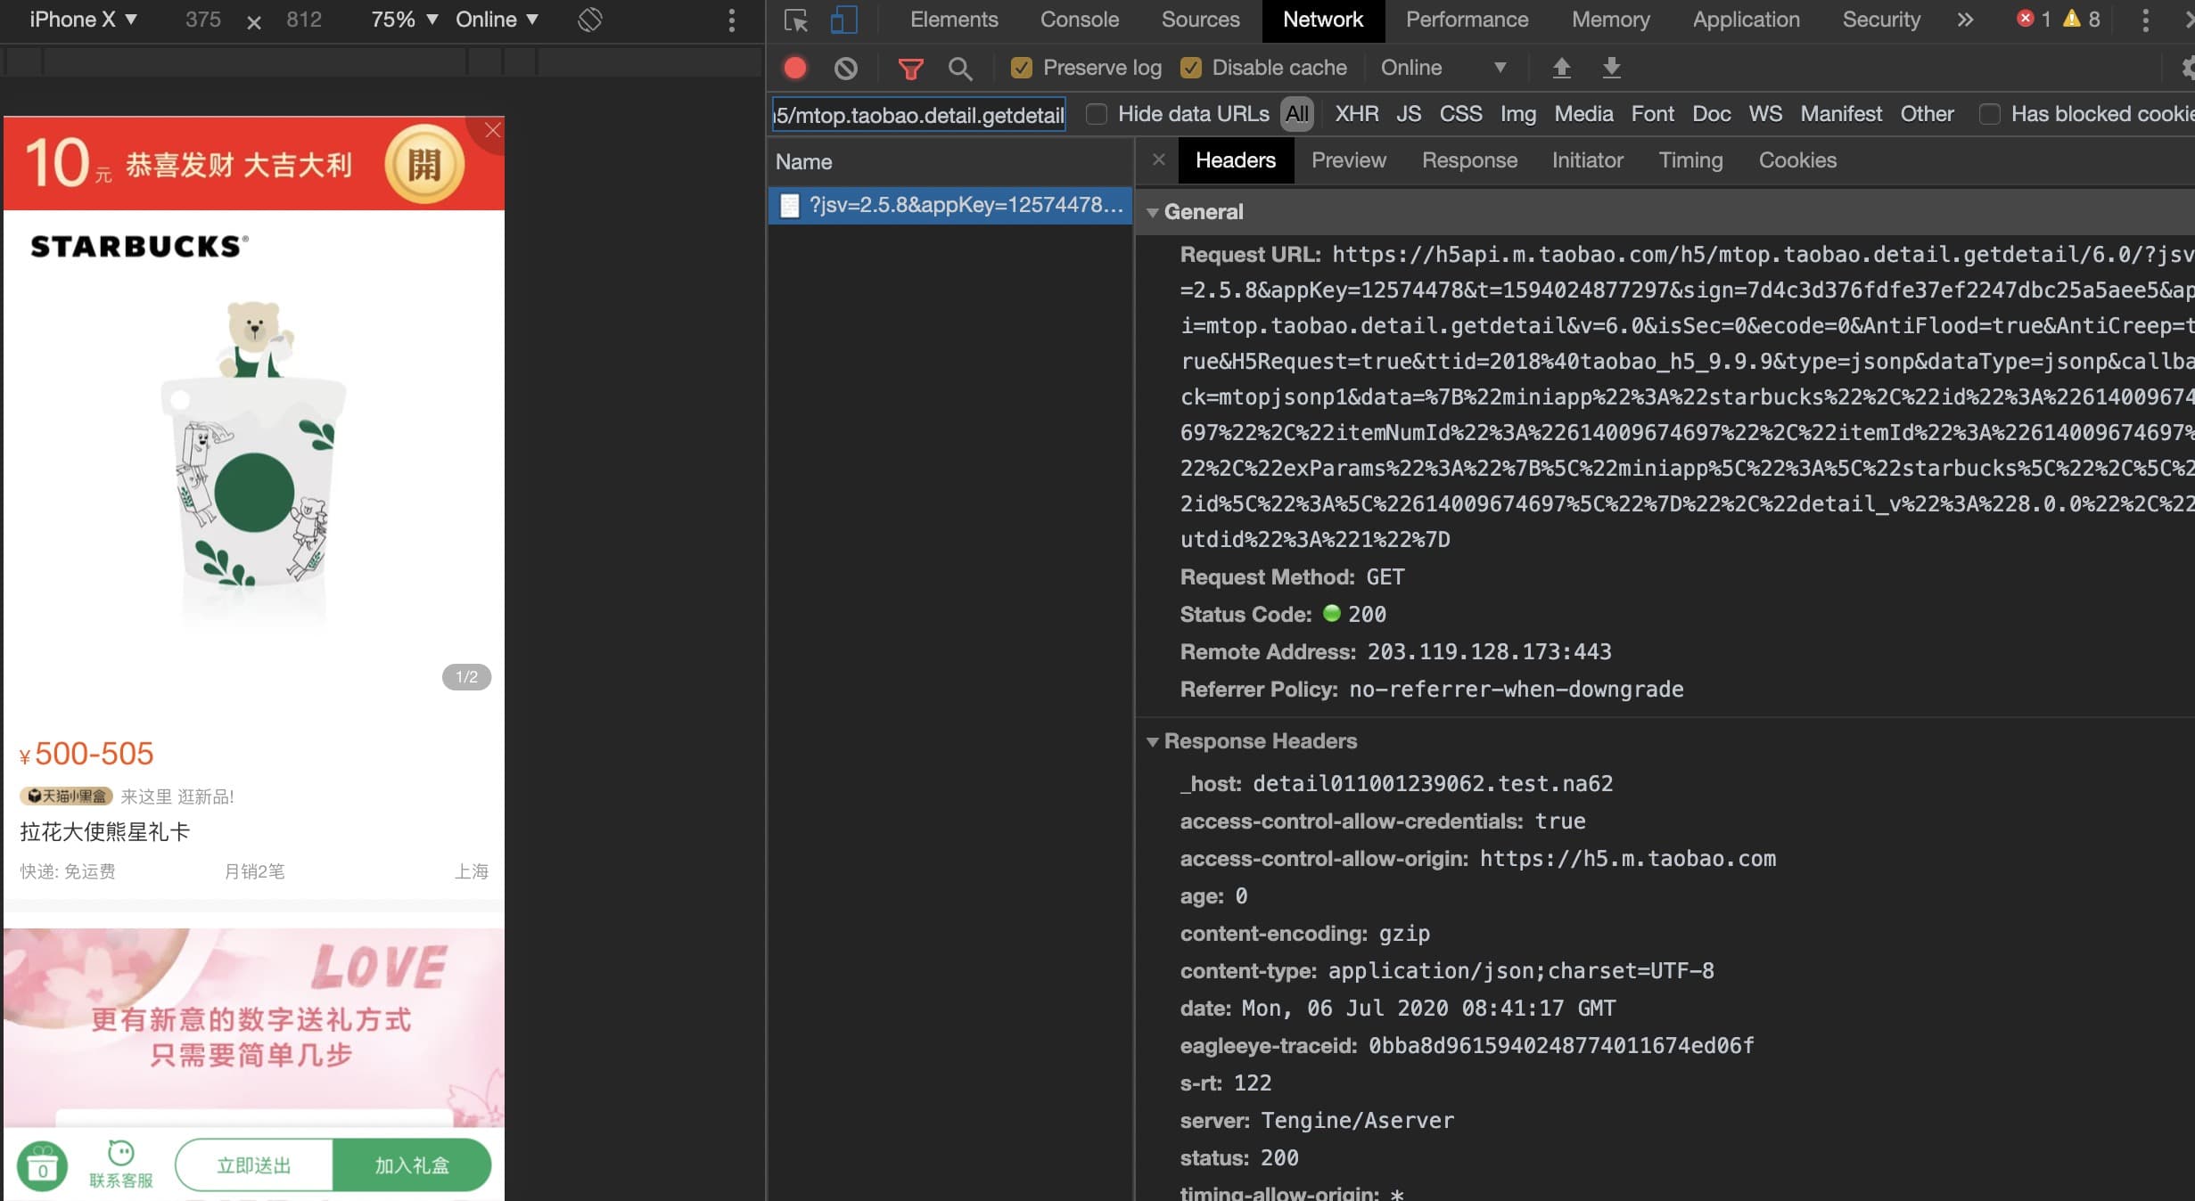The width and height of the screenshot is (2195, 1201).
Task: Select the XHR filter type
Action: [x=1356, y=114]
